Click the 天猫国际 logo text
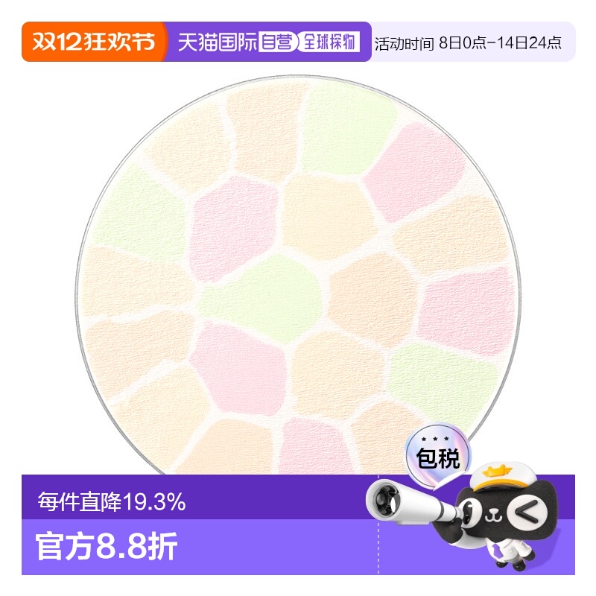 point(217,42)
